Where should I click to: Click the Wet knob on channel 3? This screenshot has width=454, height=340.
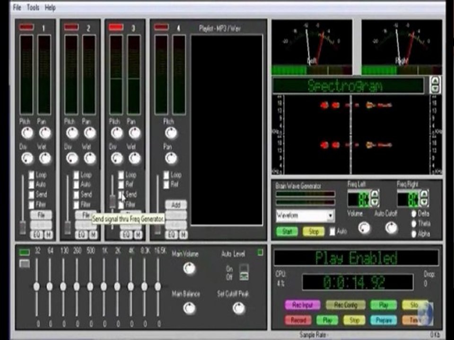[x=135, y=158]
